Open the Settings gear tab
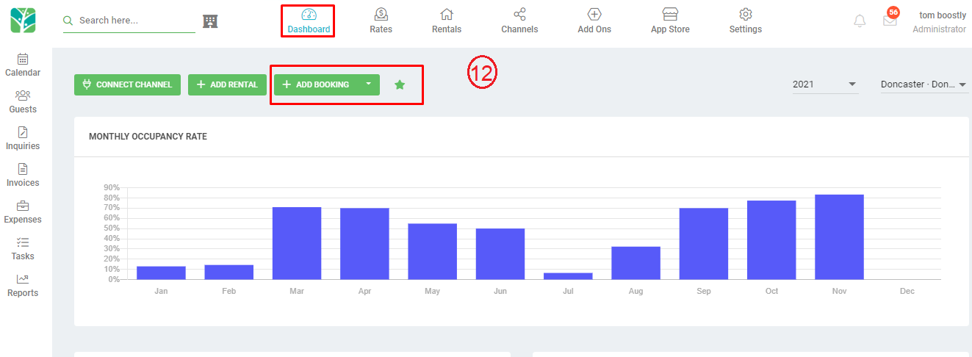 (x=745, y=21)
